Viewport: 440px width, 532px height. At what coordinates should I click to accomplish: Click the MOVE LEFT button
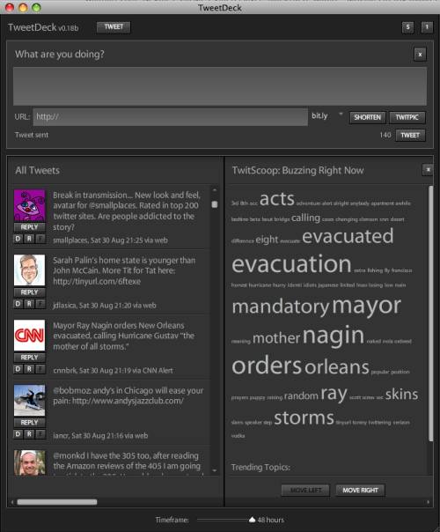(x=305, y=491)
